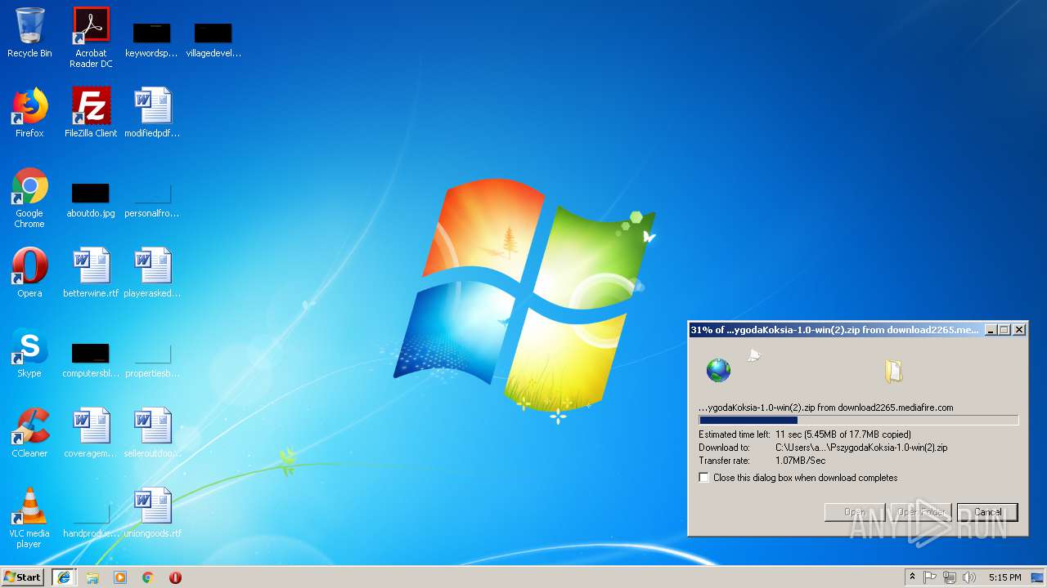Image resolution: width=1047 pixels, height=588 pixels.
Task: Select selleroutdoo... Word document
Action: 152,433
